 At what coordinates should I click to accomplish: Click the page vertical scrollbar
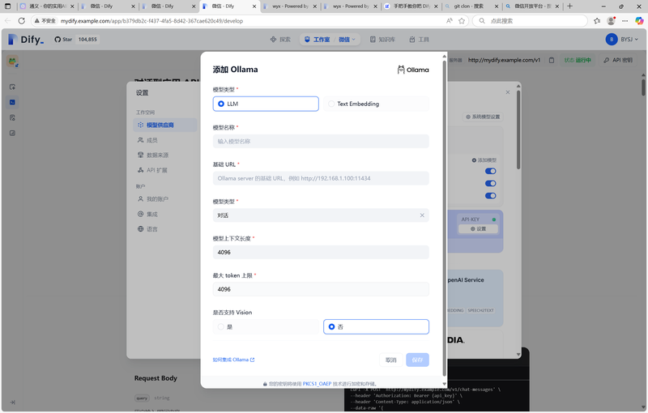coord(643,87)
